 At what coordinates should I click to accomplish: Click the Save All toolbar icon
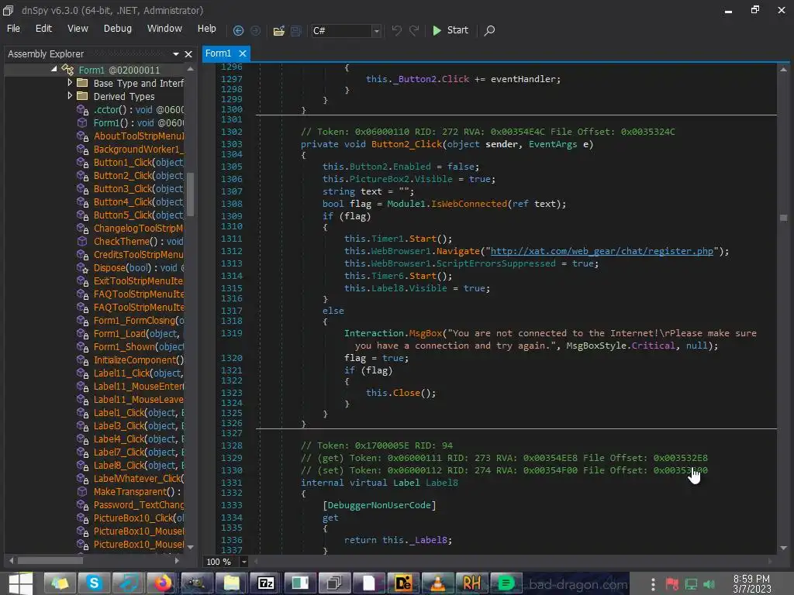(296, 31)
